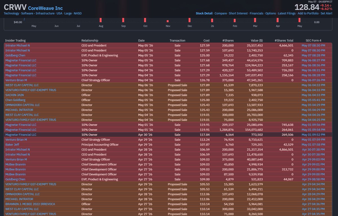Click CoreWeave Inc company name
Viewport: 338px width, 216px height.
[45, 8]
